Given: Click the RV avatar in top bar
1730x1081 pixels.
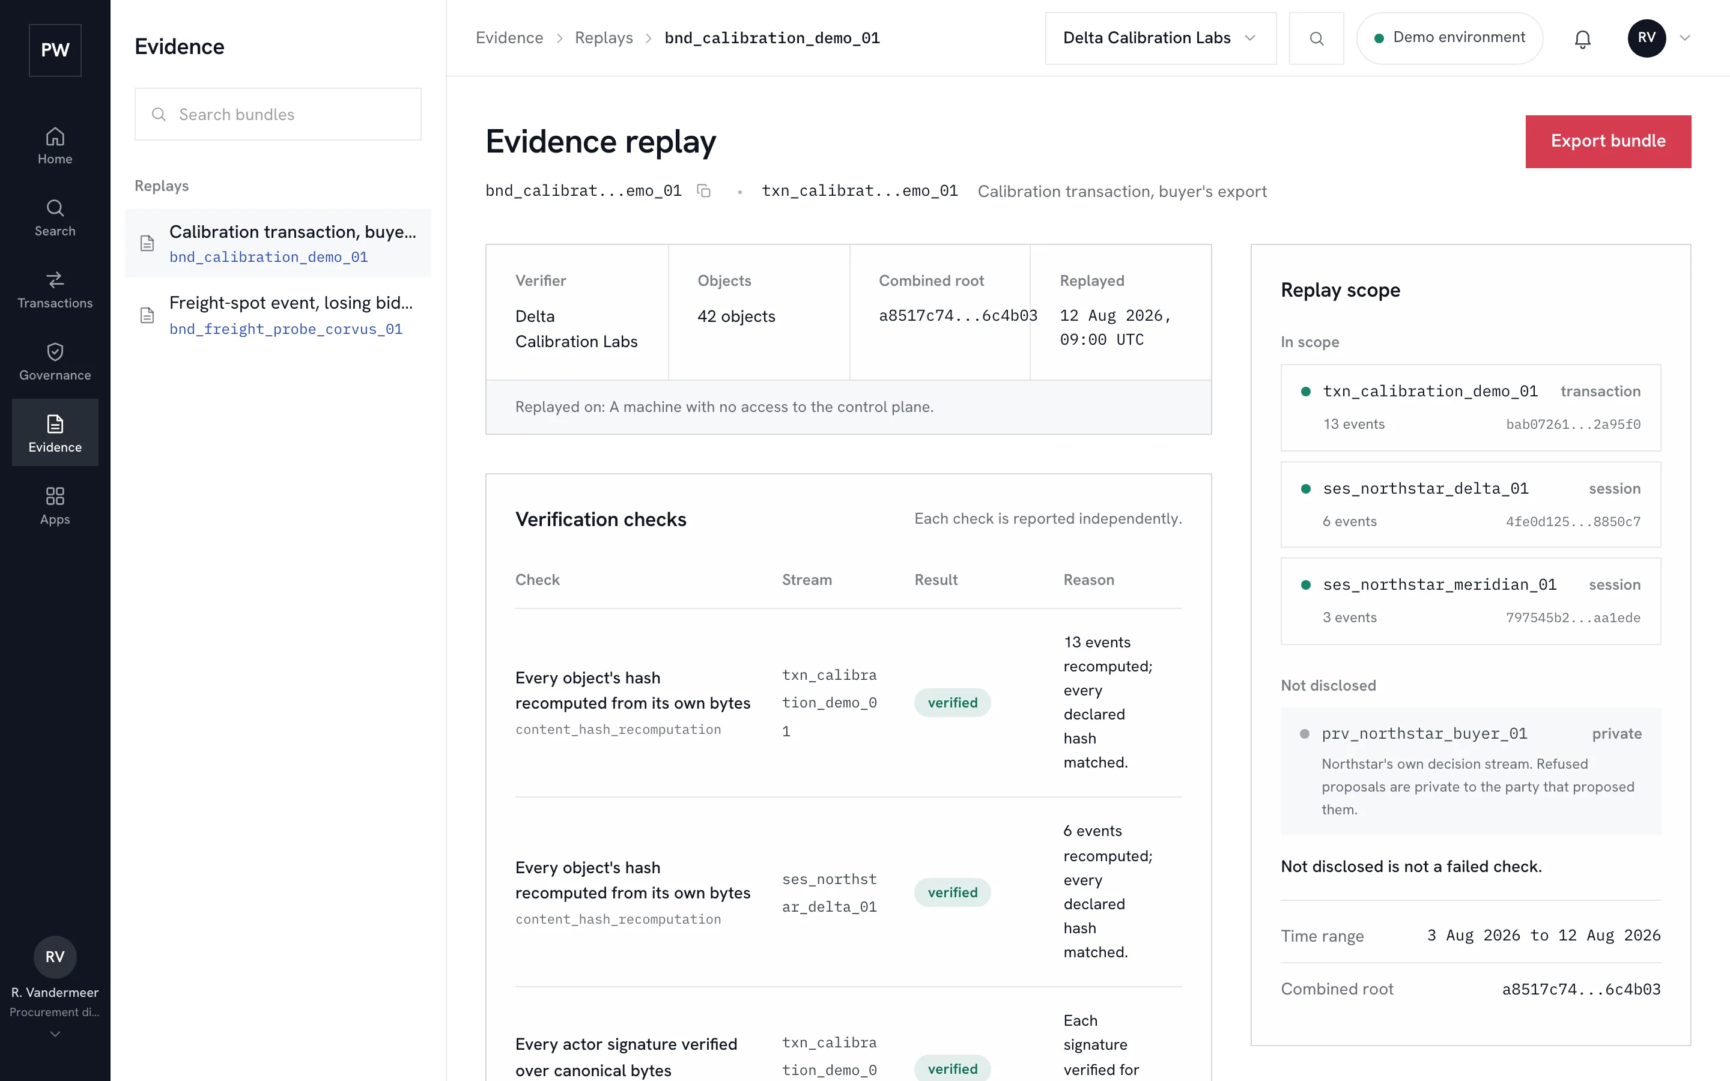Looking at the screenshot, I should coord(1647,38).
